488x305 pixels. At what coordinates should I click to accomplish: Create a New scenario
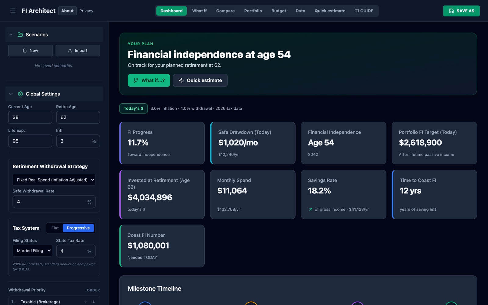pyautogui.click(x=30, y=51)
